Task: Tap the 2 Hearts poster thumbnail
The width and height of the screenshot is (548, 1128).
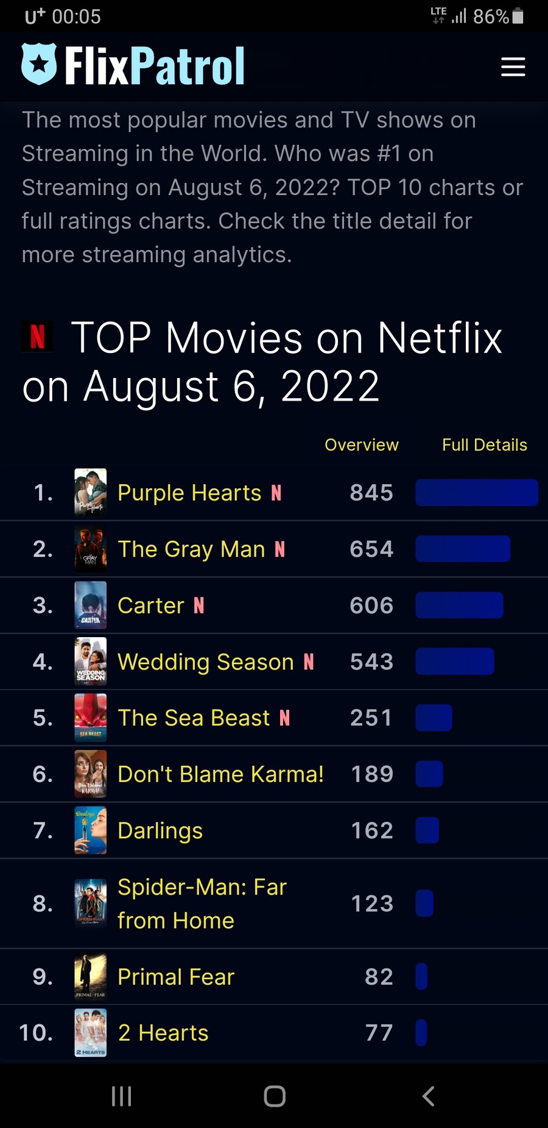Action: [x=90, y=1033]
